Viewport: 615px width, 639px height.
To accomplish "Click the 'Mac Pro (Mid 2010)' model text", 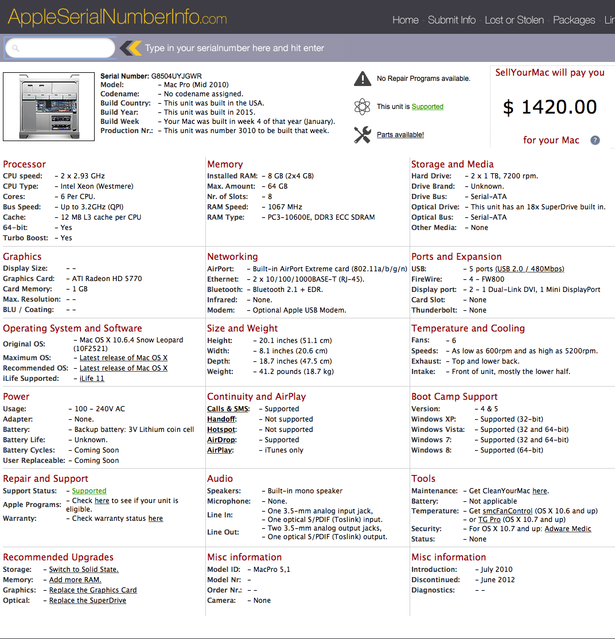I will pyautogui.click(x=196, y=85).
